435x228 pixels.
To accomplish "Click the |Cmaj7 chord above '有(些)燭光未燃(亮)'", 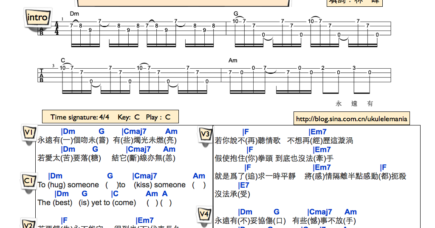I will point(134,131).
